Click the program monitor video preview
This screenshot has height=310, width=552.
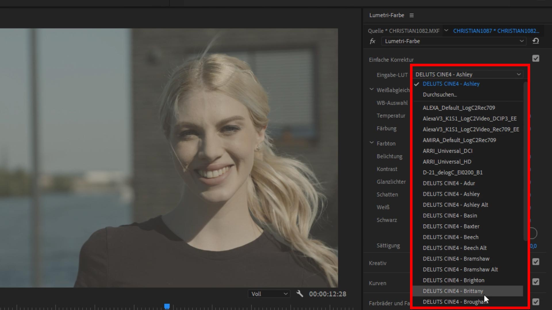pyautogui.click(x=169, y=158)
